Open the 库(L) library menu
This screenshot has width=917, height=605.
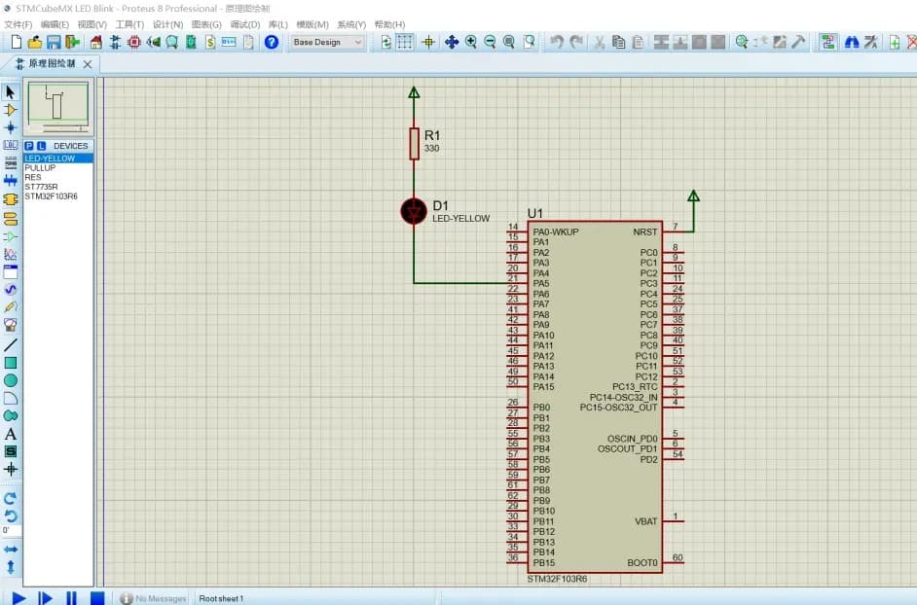pyautogui.click(x=278, y=24)
